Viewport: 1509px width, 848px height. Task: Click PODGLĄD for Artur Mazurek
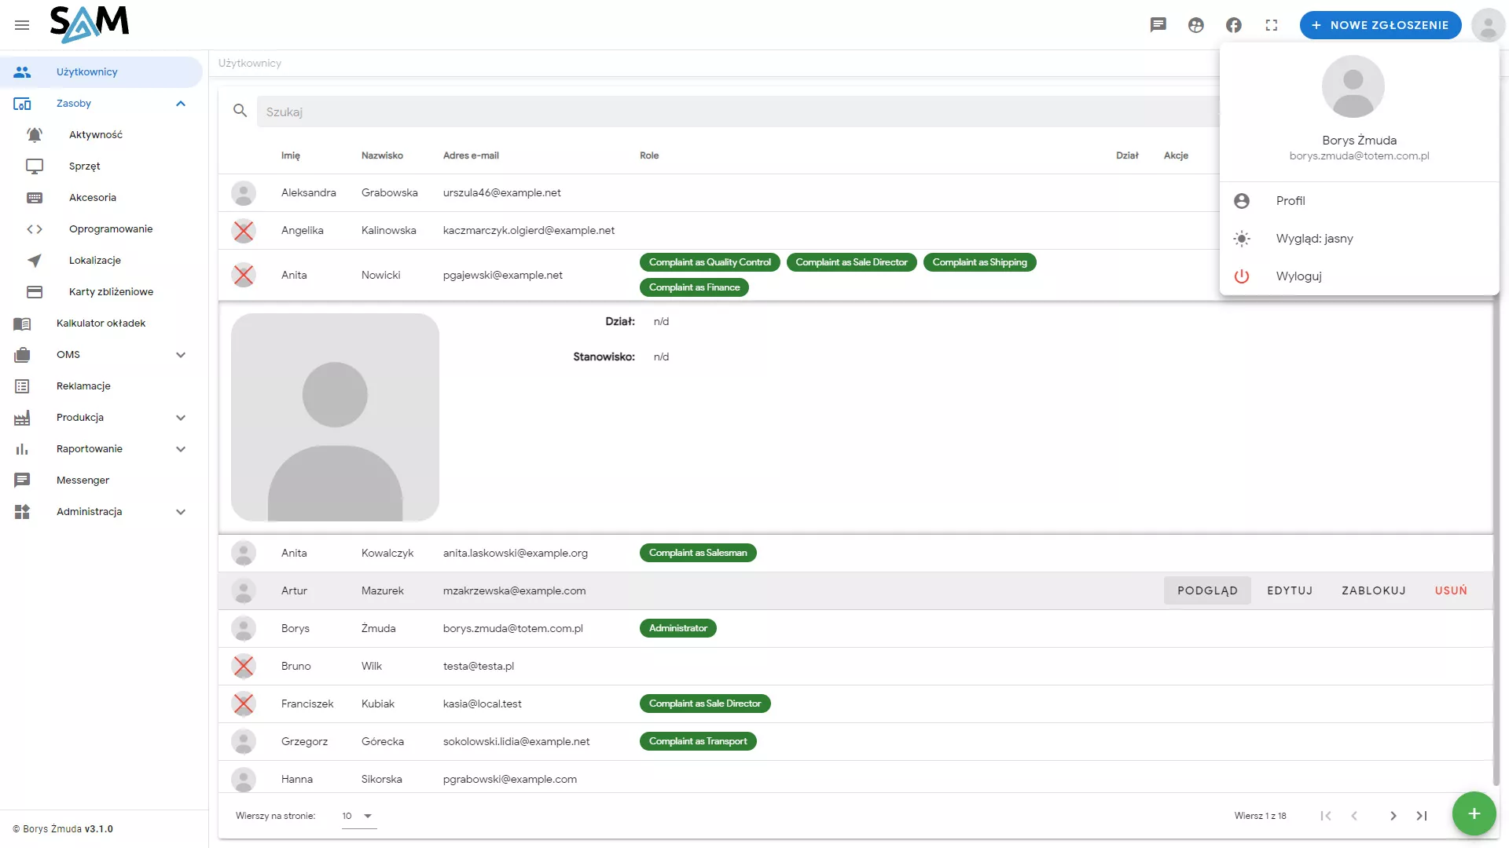pyautogui.click(x=1207, y=590)
